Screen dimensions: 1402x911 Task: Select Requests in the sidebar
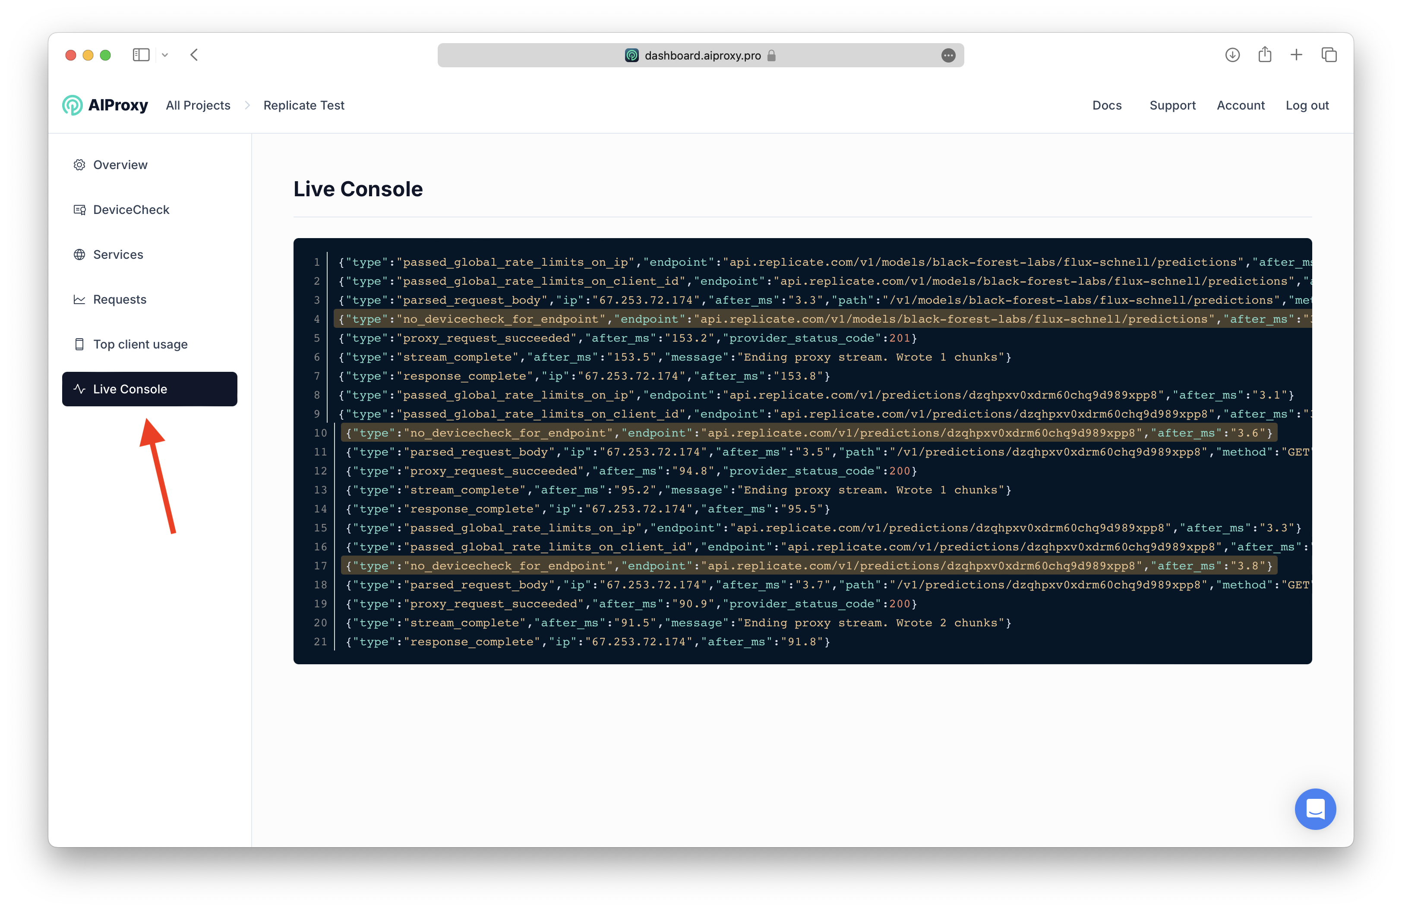(150, 299)
